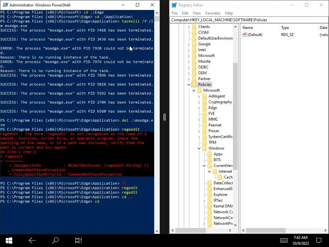Open Task View on the taskbar
The height and width of the screenshot is (247, 329).
78,241
